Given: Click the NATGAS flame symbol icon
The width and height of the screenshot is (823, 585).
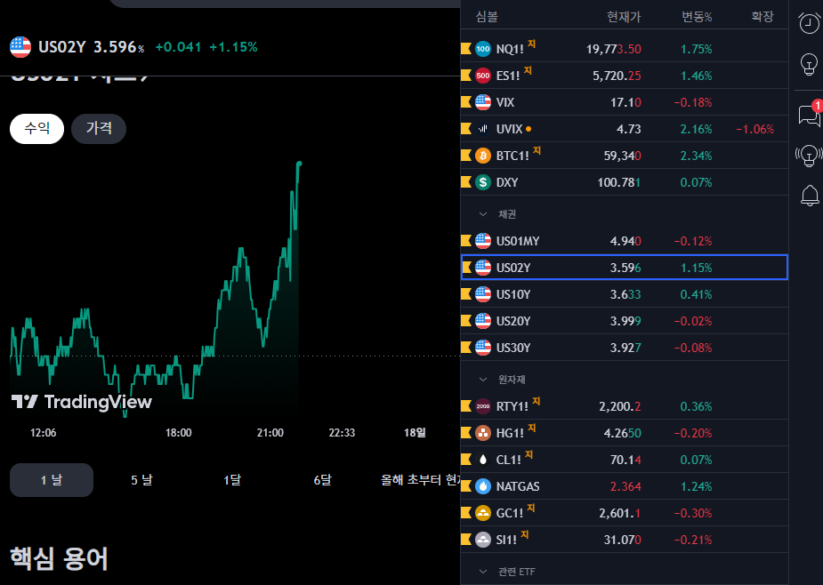Looking at the screenshot, I should click(x=483, y=486).
